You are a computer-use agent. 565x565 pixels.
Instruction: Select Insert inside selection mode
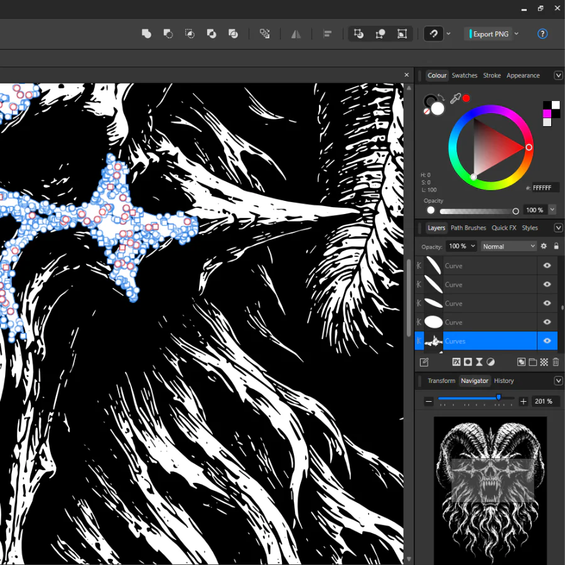[x=402, y=34]
